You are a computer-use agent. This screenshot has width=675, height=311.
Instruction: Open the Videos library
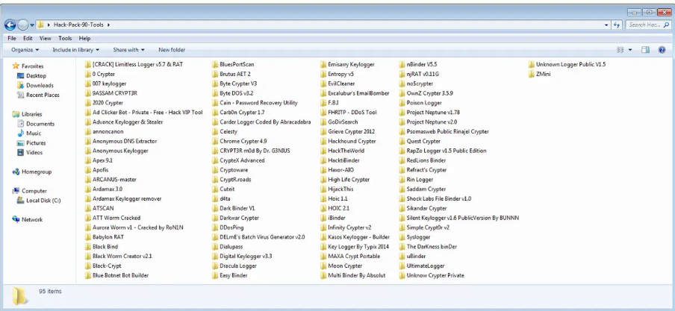point(30,152)
